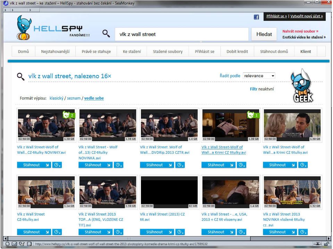The image size is (333, 249).
Task: Open thumbnail of 1.24 GB video
Action: [46, 192]
